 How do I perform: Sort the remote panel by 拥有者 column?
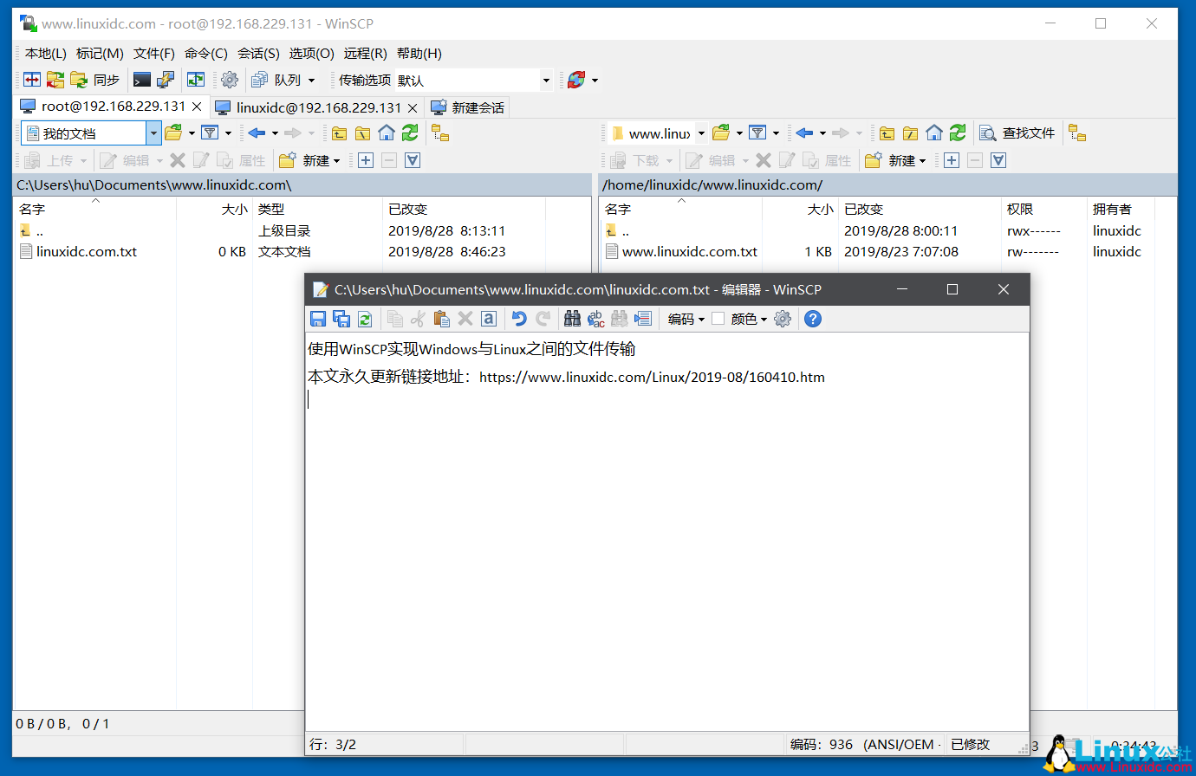coord(1122,209)
